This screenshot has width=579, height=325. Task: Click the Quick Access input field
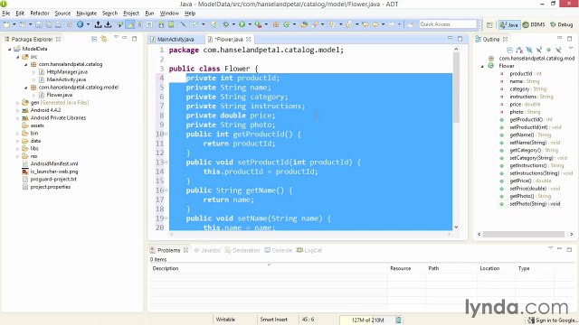pyautogui.click(x=448, y=24)
